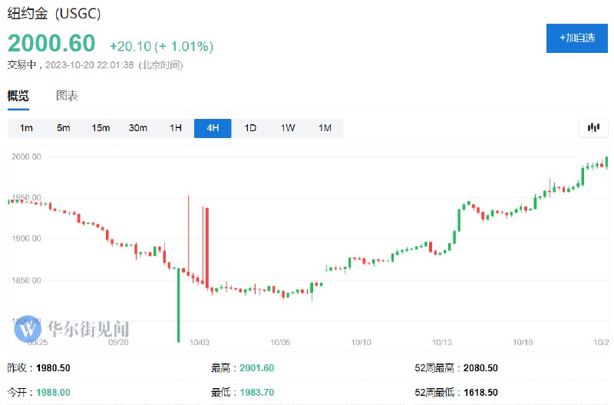Click the 10/13 date label on chart axis
The height and width of the screenshot is (405, 614).
[442, 342]
